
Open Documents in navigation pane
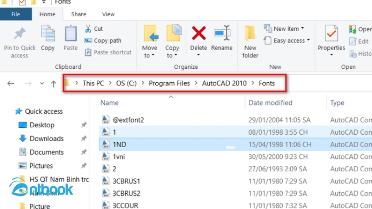click(x=41, y=152)
